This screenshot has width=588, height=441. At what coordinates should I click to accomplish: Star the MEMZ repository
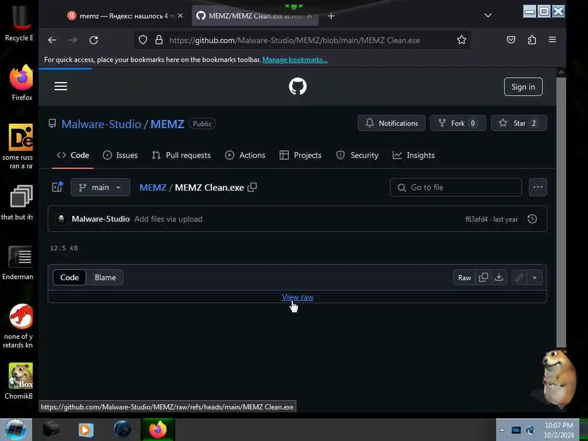point(519,123)
